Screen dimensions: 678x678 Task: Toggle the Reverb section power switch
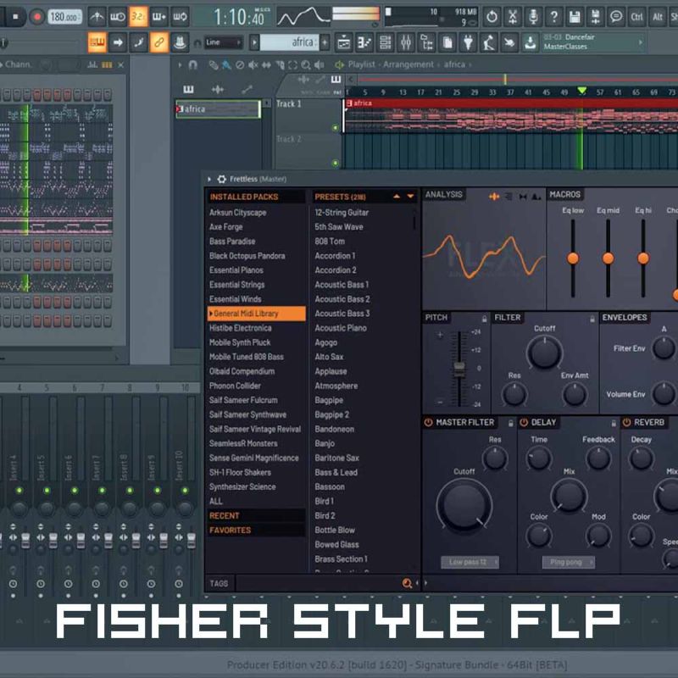(x=625, y=420)
